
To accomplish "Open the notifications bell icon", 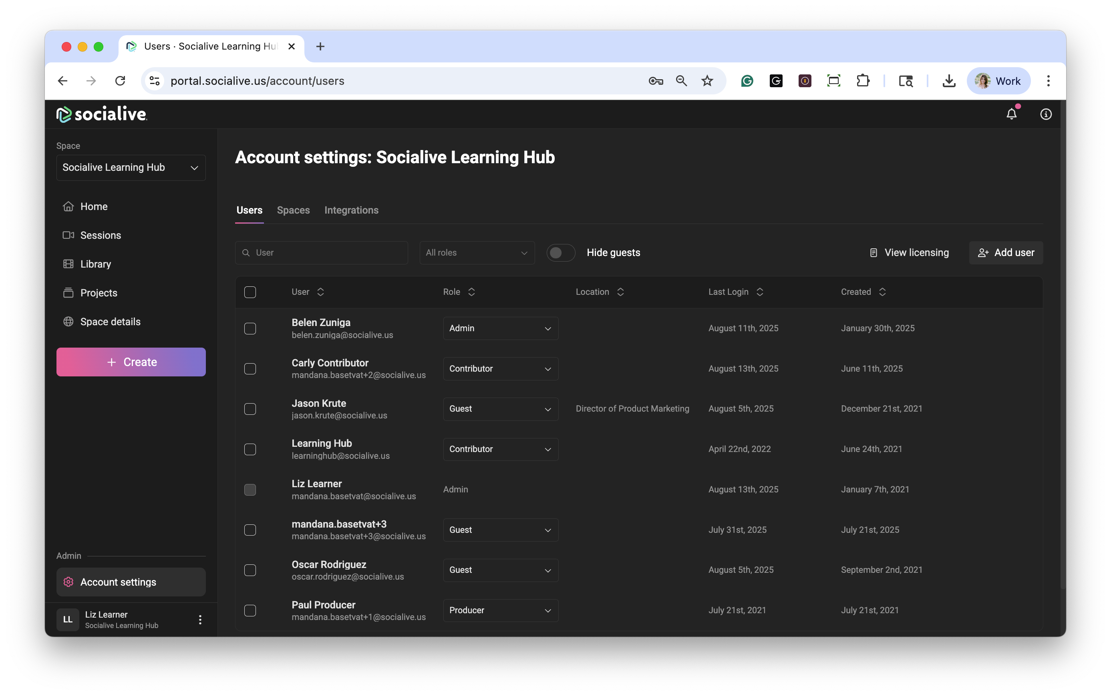I will (1011, 114).
